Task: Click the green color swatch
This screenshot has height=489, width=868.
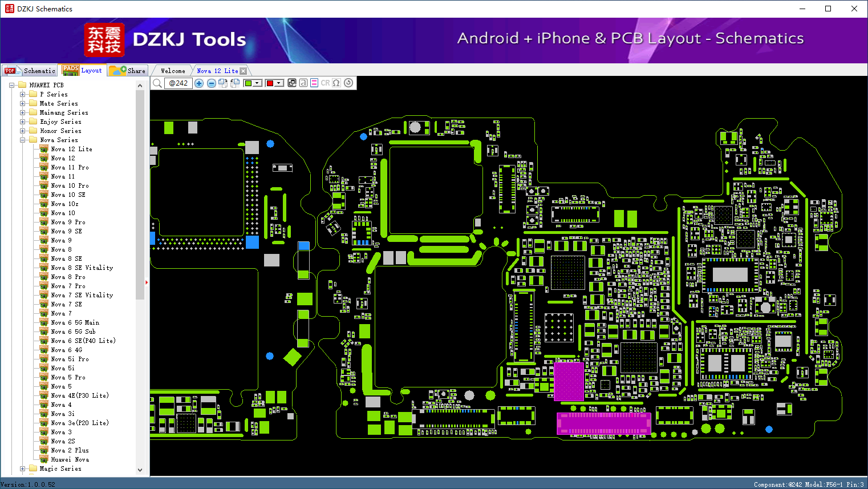Action: point(249,83)
